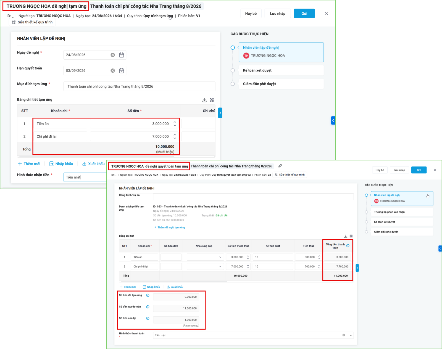The height and width of the screenshot is (349, 442).
Task: Open Sửa thiết kế quy trình in settlement form
Action: pyautogui.click(x=290, y=175)
